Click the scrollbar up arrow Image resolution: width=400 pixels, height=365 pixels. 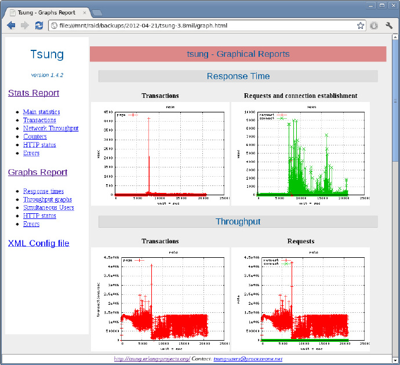click(395, 37)
